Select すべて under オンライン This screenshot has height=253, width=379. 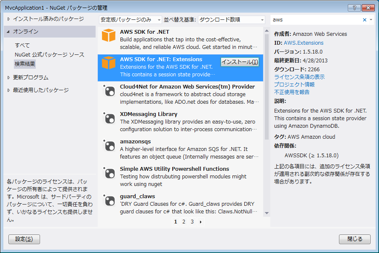[22, 46]
